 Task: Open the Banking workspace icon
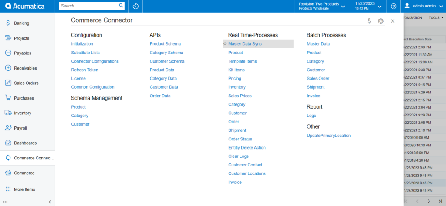pos(8,23)
